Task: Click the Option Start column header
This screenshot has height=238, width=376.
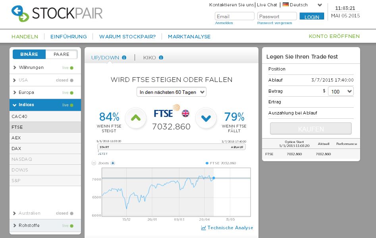Action: click(294, 144)
